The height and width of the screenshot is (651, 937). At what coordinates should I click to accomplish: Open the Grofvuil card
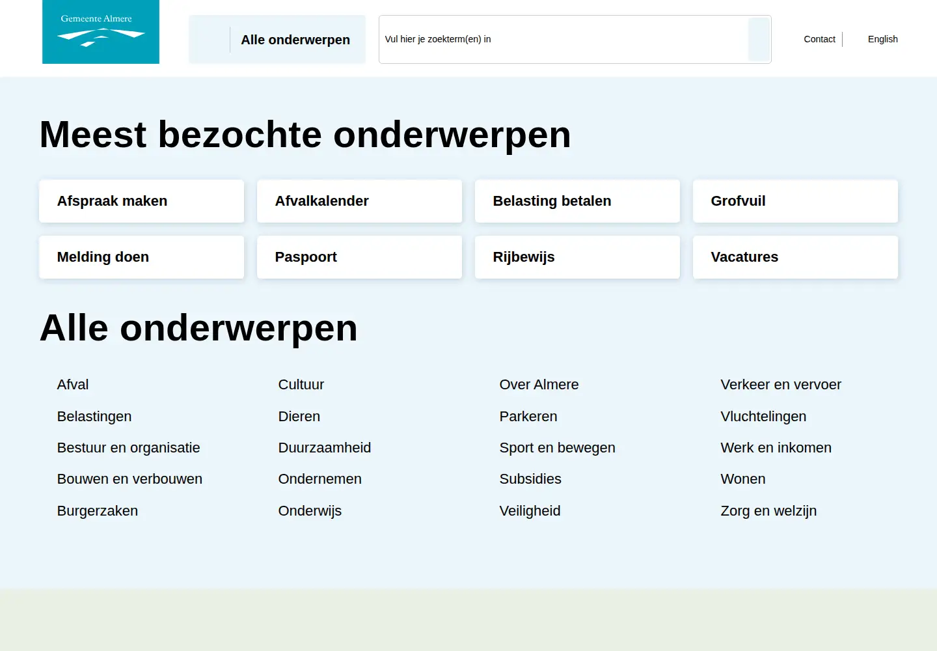click(795, 201)
